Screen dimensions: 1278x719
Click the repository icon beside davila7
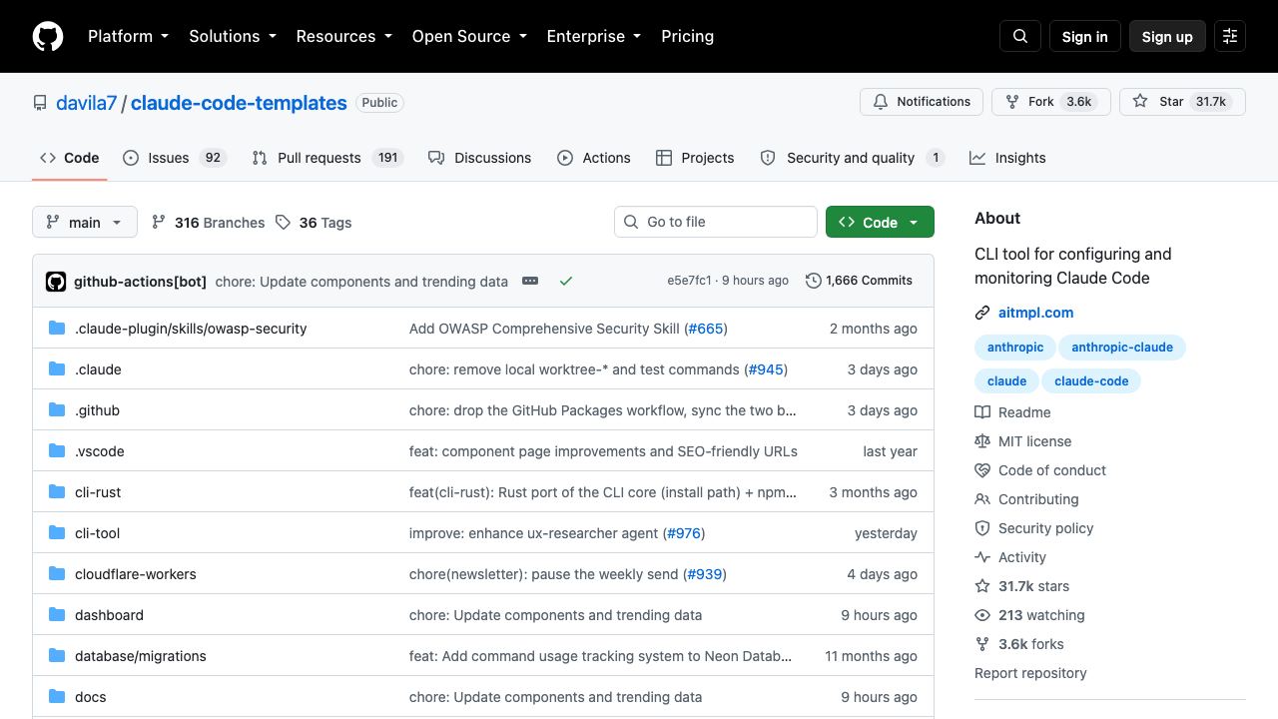[x=40, y=103]
